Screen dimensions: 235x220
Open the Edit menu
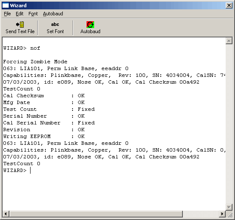[20, 14]
